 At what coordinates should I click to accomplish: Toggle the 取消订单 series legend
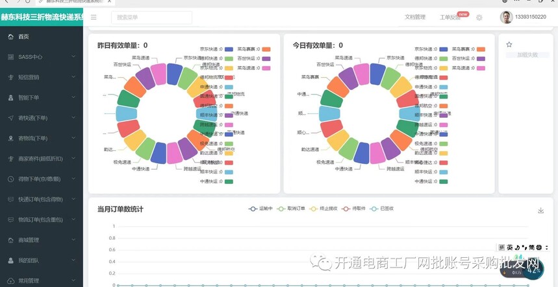pos(291,209)
